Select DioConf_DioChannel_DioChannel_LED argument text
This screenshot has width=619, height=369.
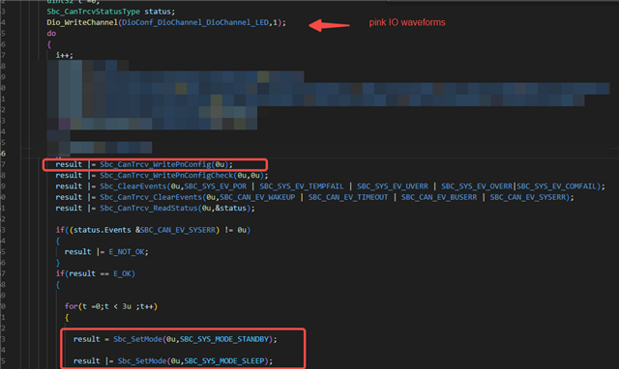pos(195,22)
